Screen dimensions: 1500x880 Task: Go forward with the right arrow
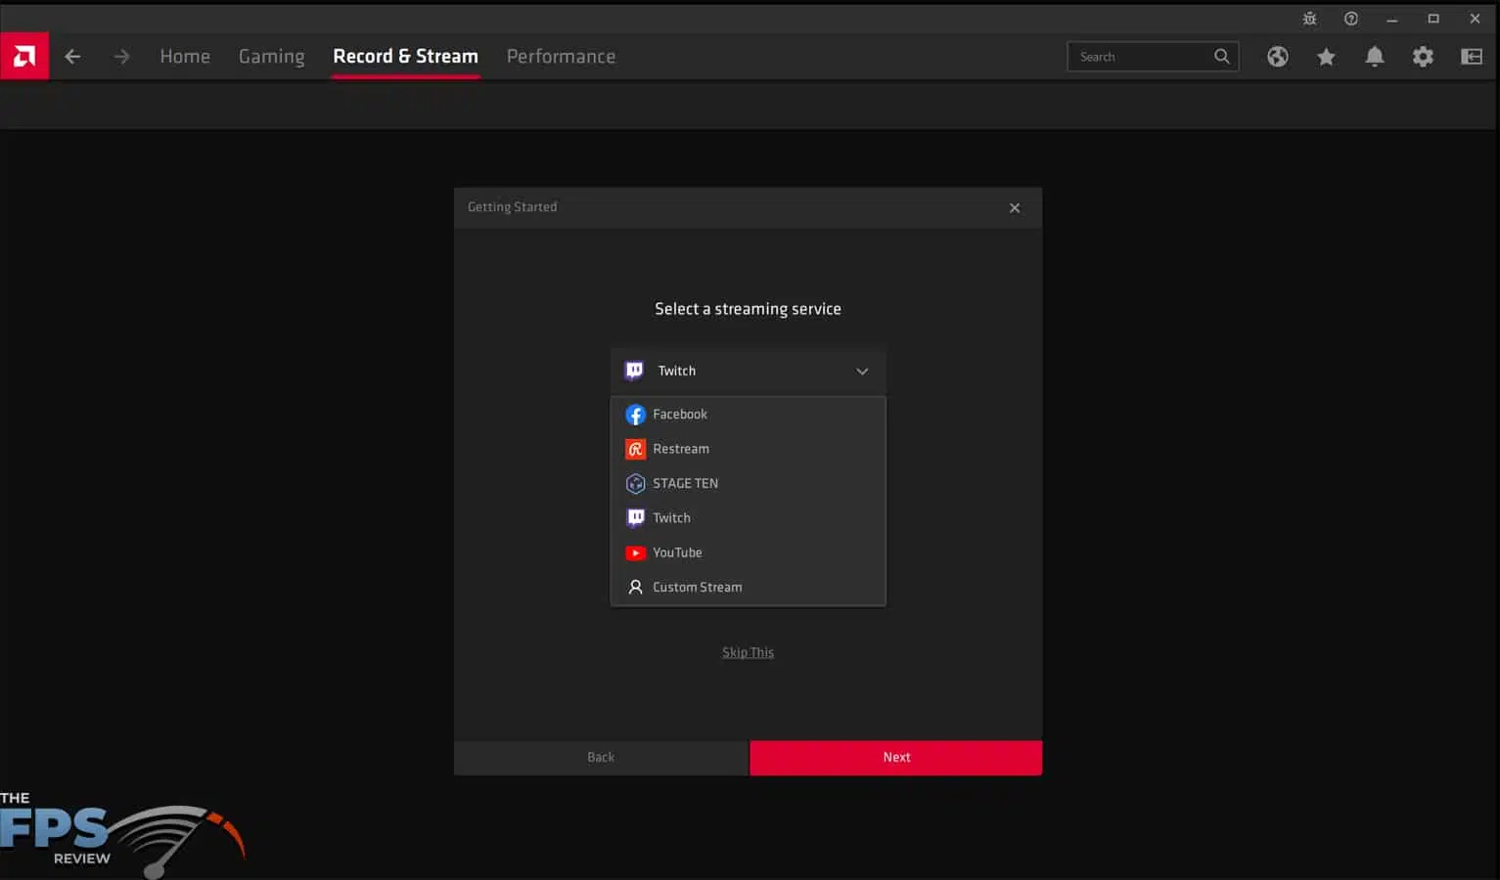pyautogui.click(x=121, y=57)
